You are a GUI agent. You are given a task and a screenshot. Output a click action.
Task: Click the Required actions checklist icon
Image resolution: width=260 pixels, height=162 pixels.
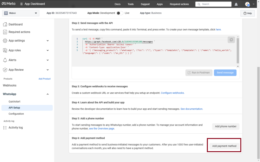(x=5, y=32)
